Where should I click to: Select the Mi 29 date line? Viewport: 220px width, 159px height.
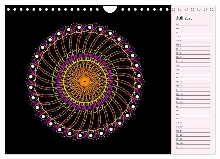point(193,139)
